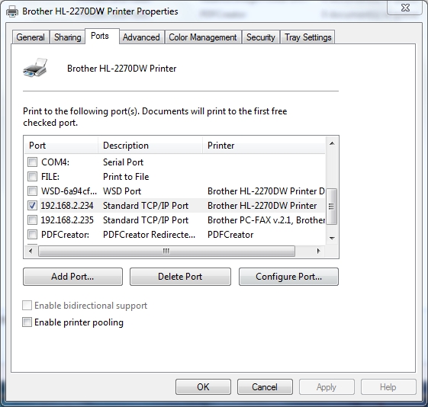Image resolution: width=428 pixels, height=407 pixels.
Task: Toggle Enable bidirectional support checkbox
Action: click(x=27, y=306)
